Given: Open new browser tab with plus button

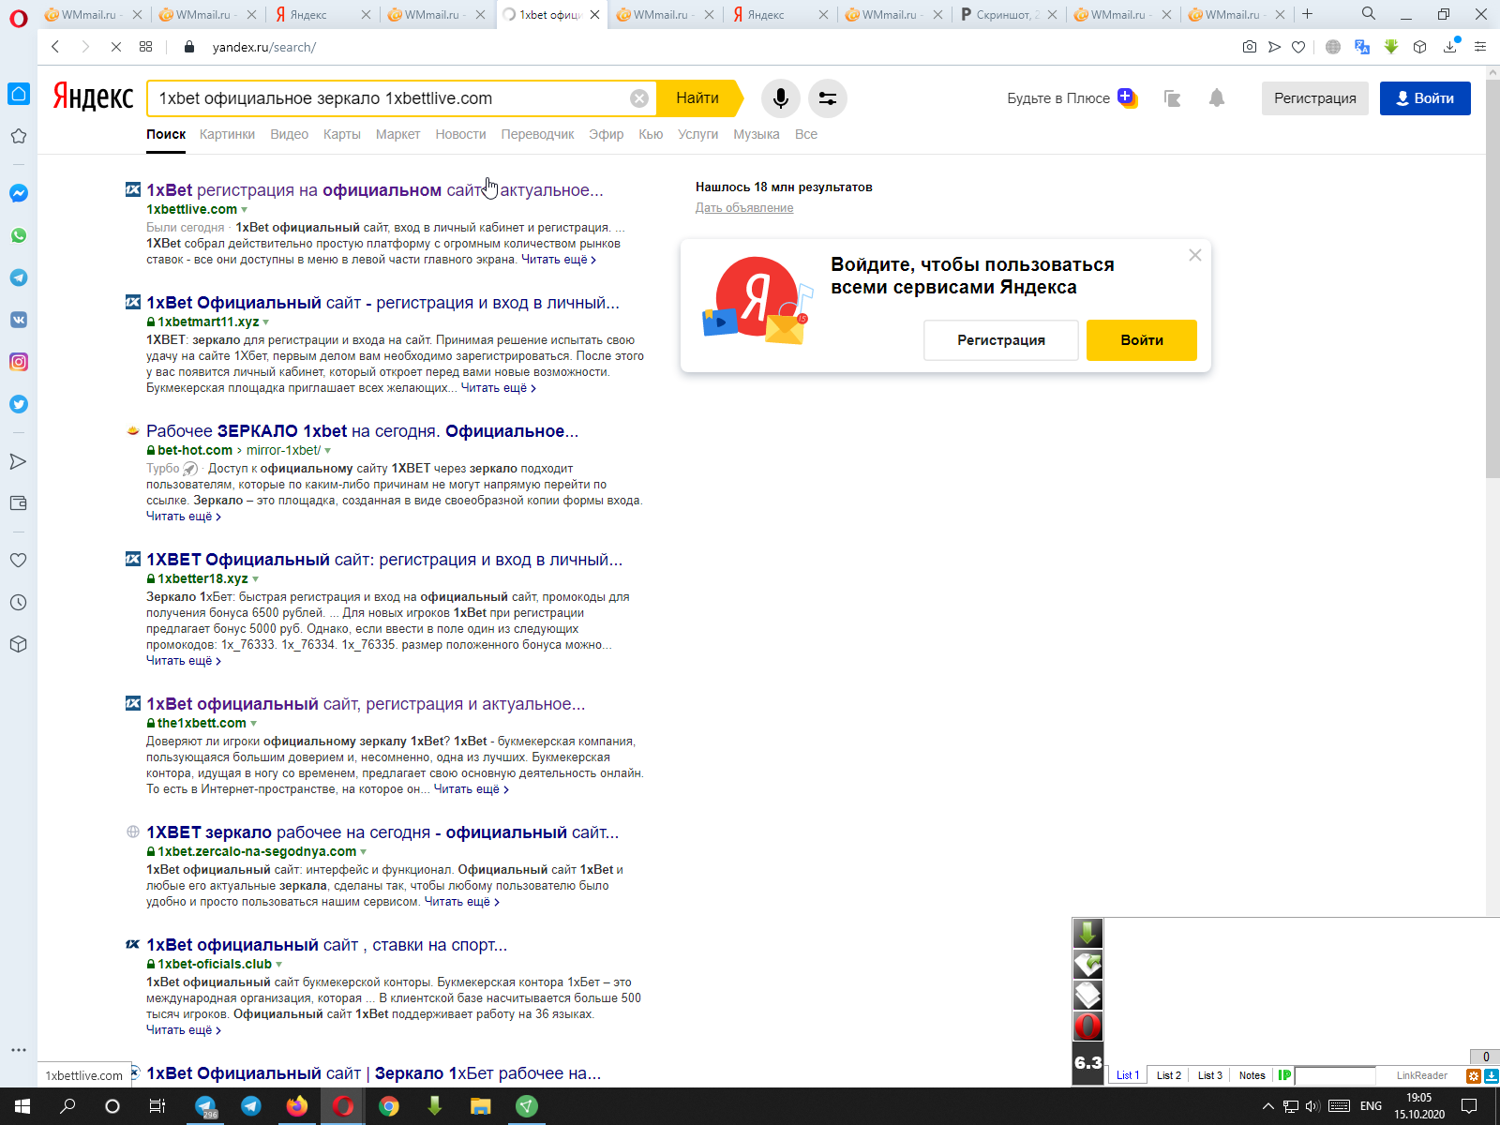Looking at the screenshot, I should click(1307, 14).
